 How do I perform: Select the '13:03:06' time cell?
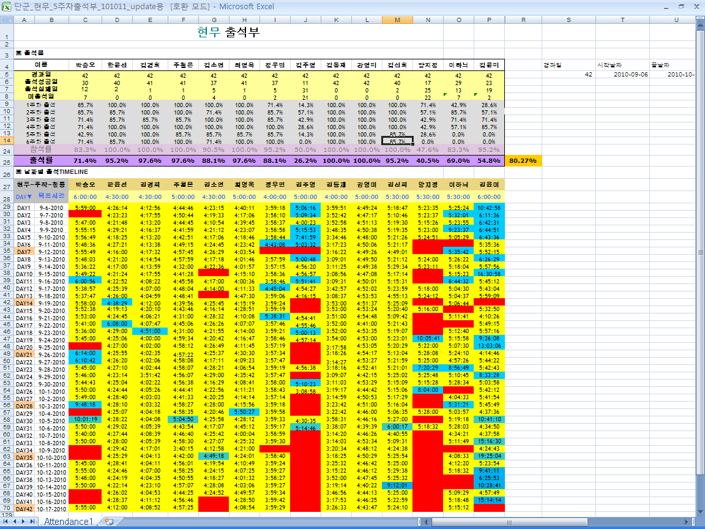pos(489,346)
